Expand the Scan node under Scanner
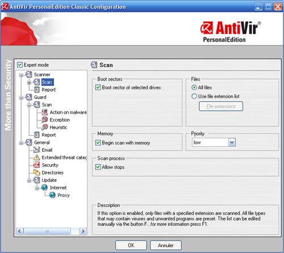 [29, 82]
